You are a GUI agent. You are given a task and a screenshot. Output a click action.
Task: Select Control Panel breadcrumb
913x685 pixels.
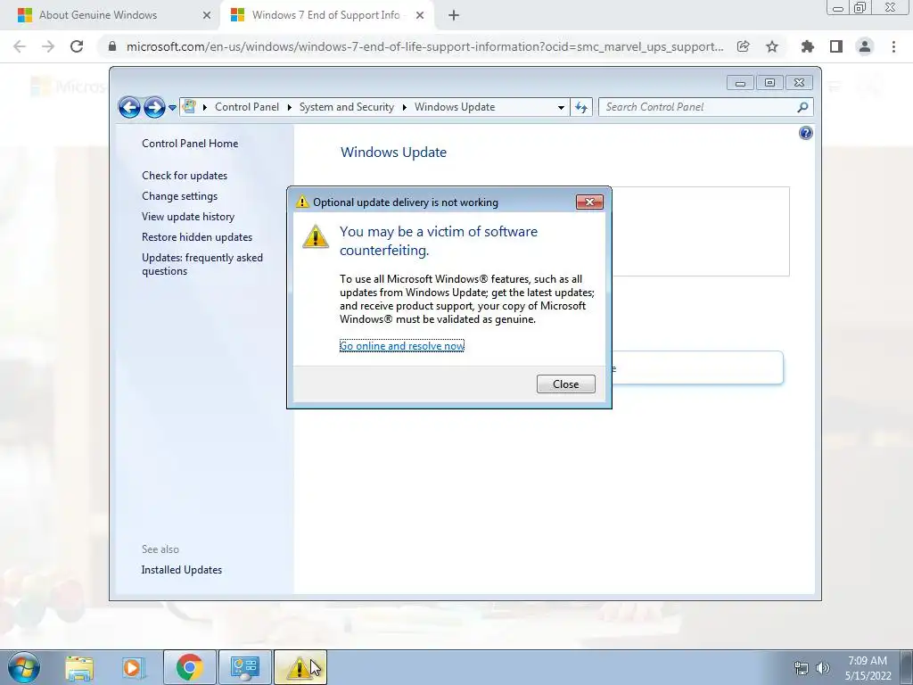(247, 107)
